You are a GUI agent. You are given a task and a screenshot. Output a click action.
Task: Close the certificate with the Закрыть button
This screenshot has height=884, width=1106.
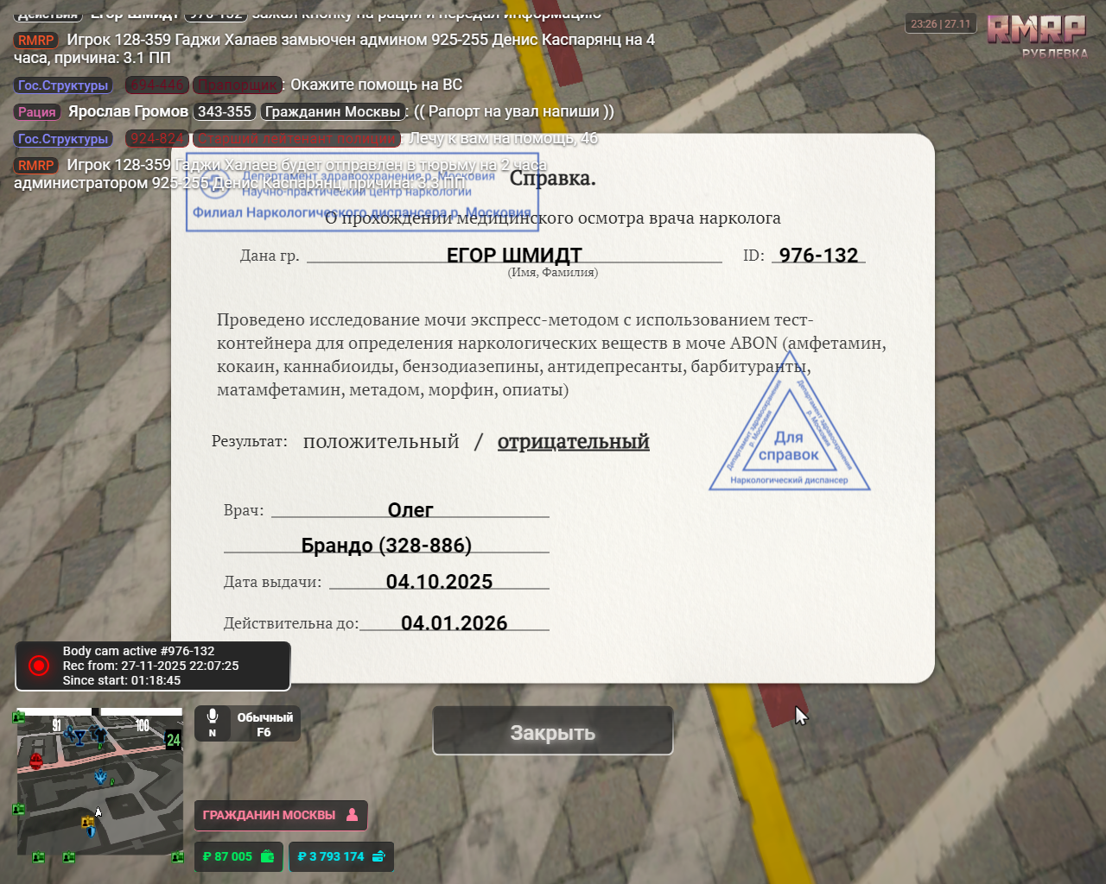point(552,731)
